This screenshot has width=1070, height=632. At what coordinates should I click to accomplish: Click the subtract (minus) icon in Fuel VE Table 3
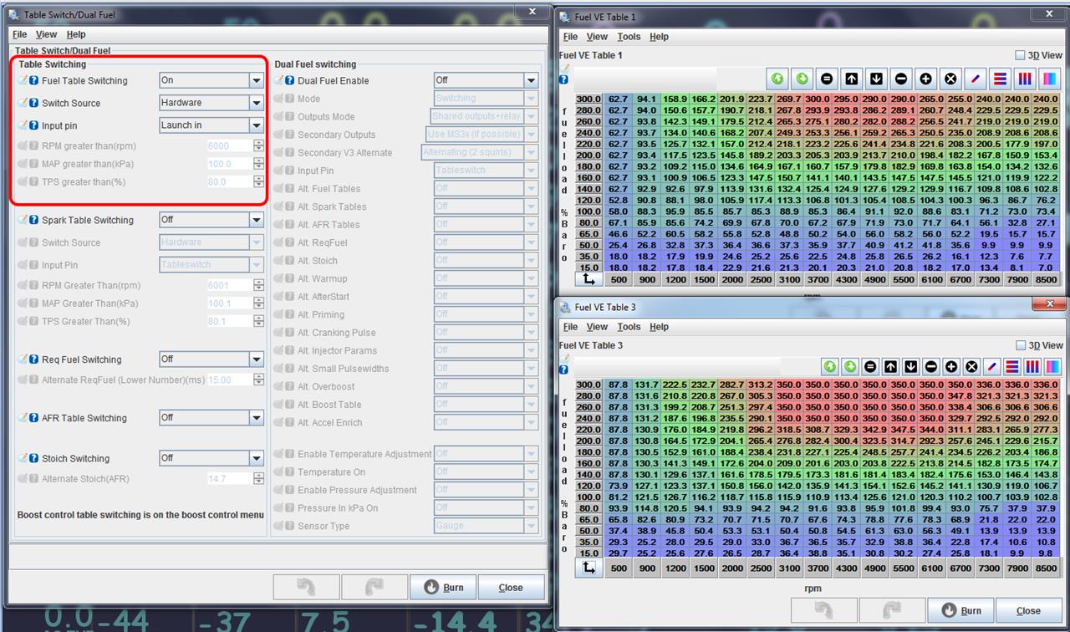(930, 366)
